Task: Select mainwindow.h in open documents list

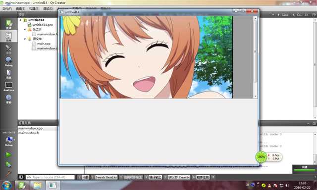Action: tap(29, 133)
